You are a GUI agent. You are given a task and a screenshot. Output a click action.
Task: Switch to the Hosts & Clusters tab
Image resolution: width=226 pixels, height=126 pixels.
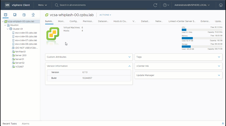(120, 21)
